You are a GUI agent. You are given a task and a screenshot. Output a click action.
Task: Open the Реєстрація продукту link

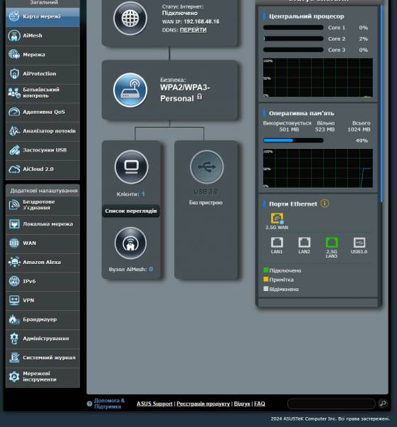(x=203, y=404)
